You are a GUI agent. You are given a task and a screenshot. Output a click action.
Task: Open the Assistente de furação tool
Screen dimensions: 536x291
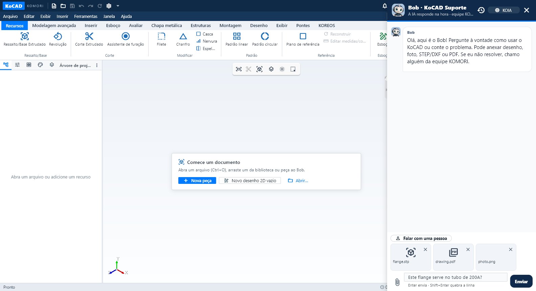pyautogui.click(x=126, y=39)
